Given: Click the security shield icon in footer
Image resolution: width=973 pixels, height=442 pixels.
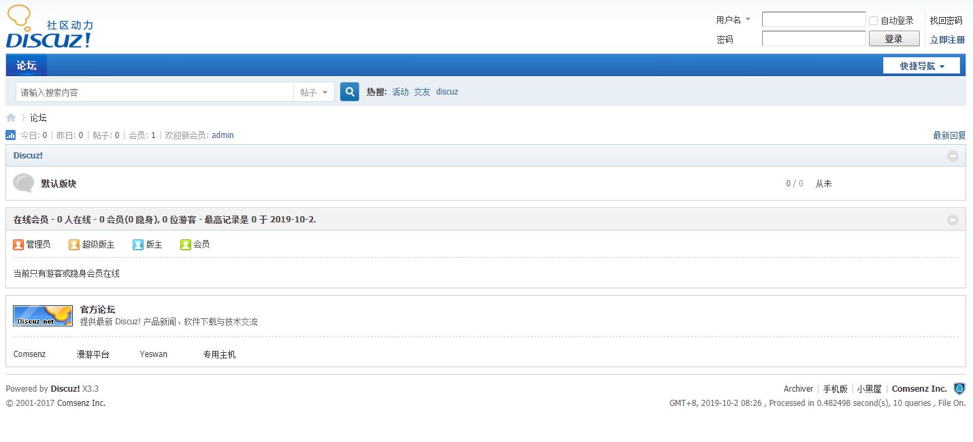Looking at the screenshot, I should [959, 389].
